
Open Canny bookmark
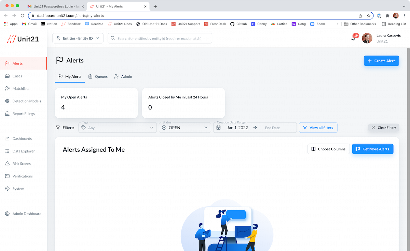[259, 24]
